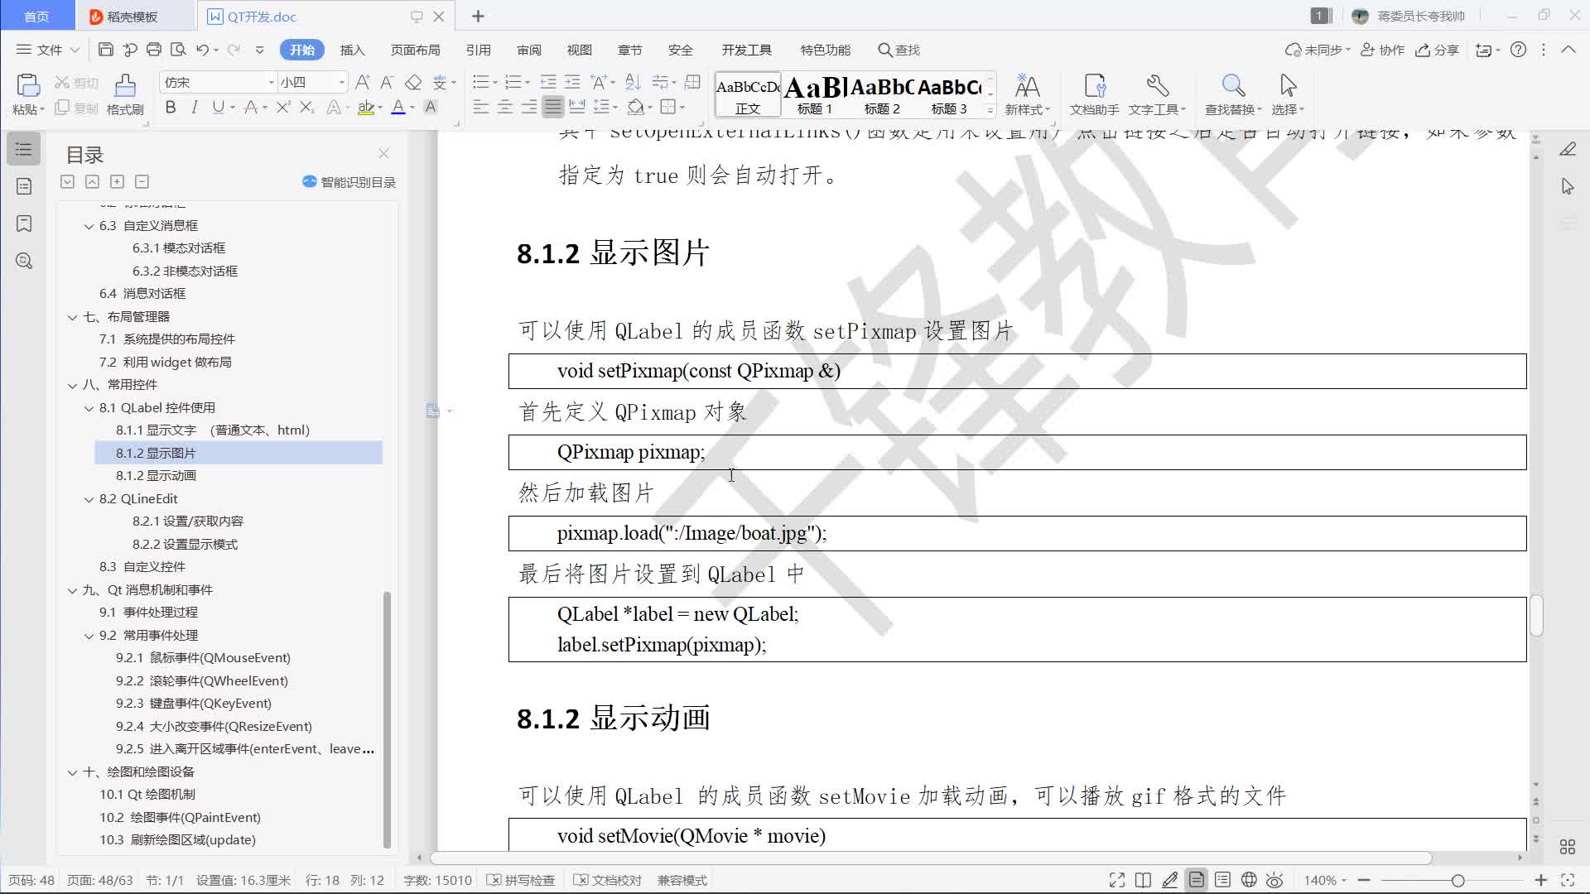Viewport: 1590px width, 894px height.
Task: Toggle justify paragraph alignment
Action: tap(553, 107)
